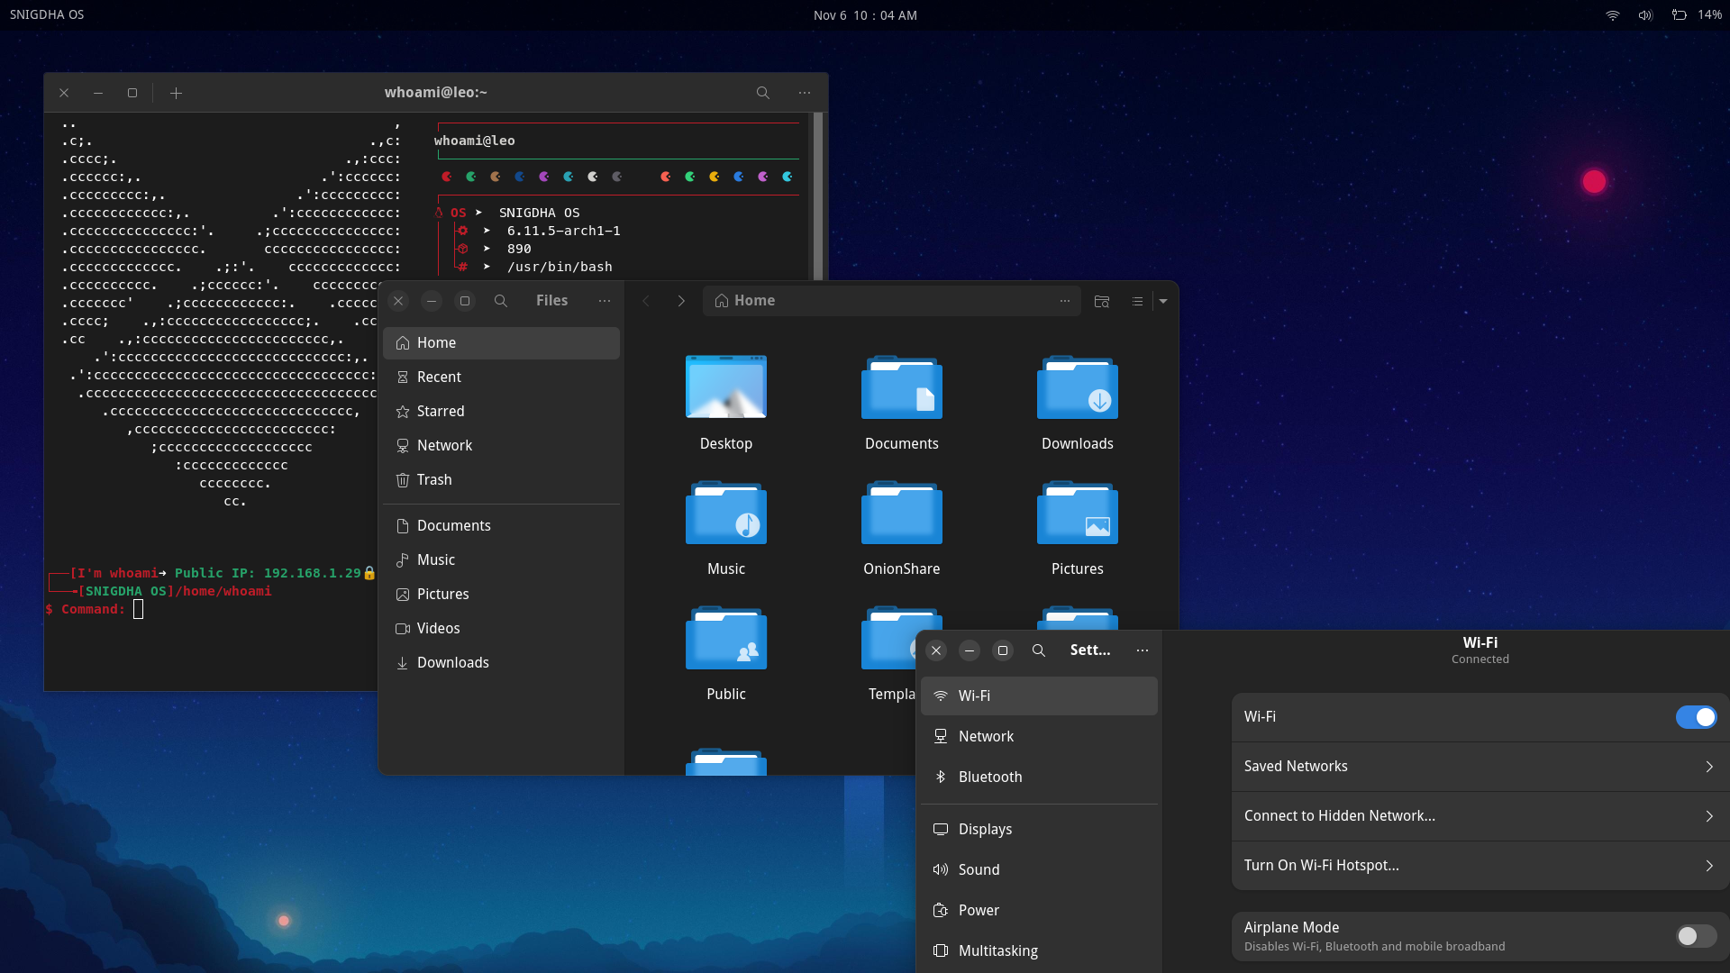This screenshot has width=1730, height=973.
Task: Select Bluetooth in Settings sidebar
Action: click(x=989, y=777)
